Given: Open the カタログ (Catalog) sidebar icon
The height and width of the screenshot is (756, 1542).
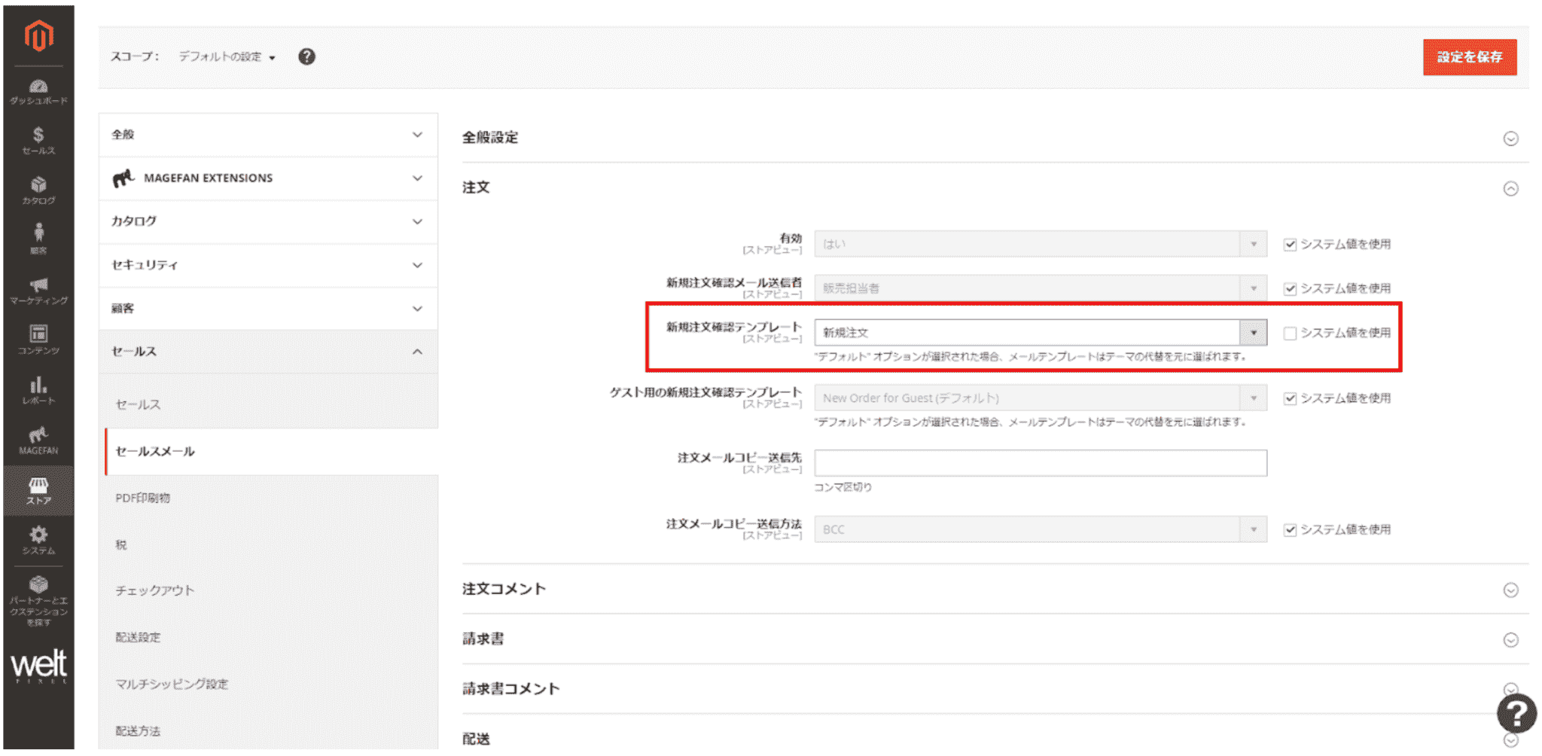Looking at the screenshot, I should click(x=38, y=190).
